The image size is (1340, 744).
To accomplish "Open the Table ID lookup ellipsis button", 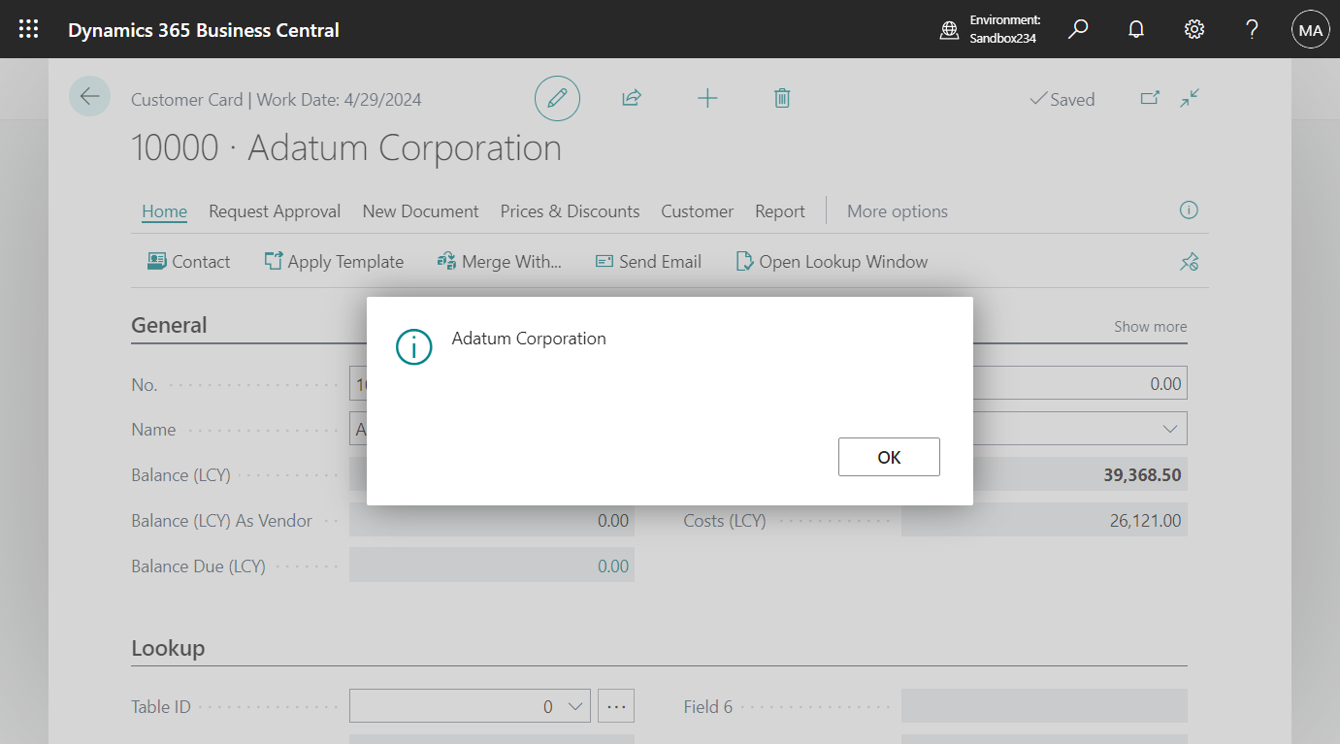I will [616, 705].
